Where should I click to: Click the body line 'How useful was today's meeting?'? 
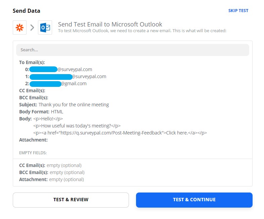pos(77,126)
